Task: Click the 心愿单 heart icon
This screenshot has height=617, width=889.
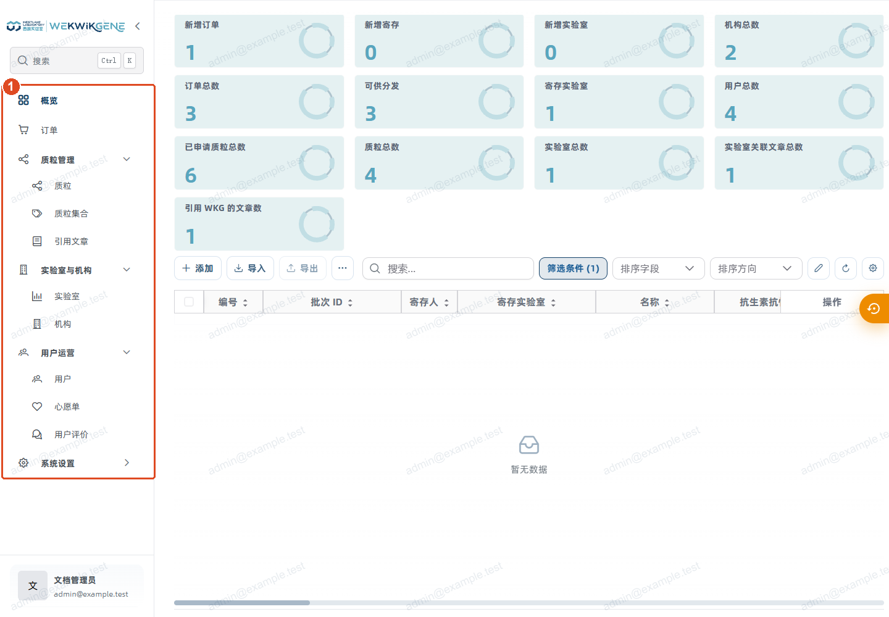Action: [x=37, y=407]
